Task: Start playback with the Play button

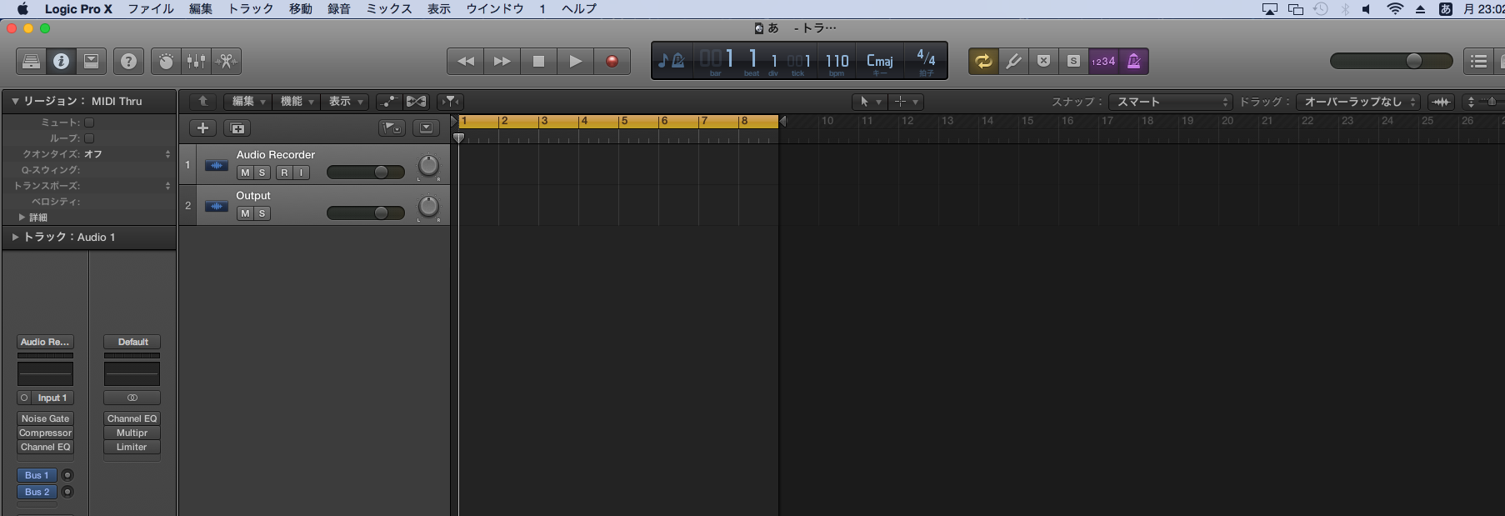Action: [x=576, y=61]
